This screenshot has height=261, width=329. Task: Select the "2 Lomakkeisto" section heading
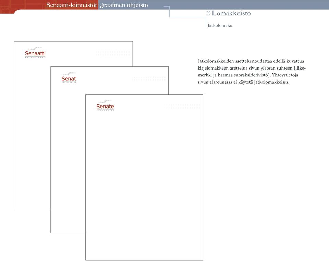pyautogui.click(x=229, y=13)
